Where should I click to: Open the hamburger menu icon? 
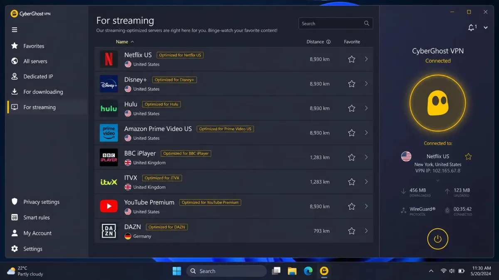coord(15,30)
